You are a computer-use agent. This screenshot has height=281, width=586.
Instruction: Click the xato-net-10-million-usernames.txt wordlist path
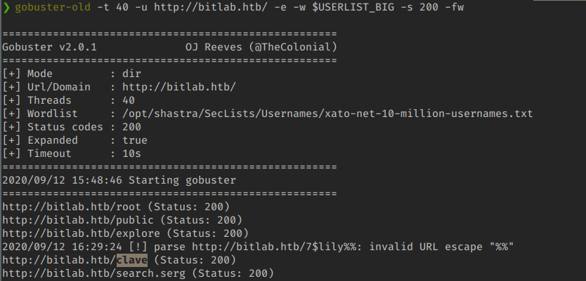(x=327, y=113)
